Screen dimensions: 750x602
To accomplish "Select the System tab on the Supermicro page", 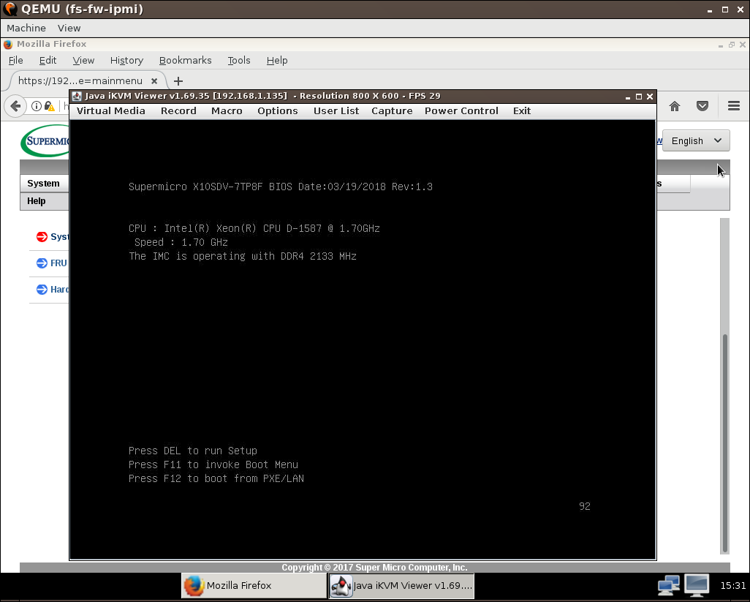I will [44, 184].
